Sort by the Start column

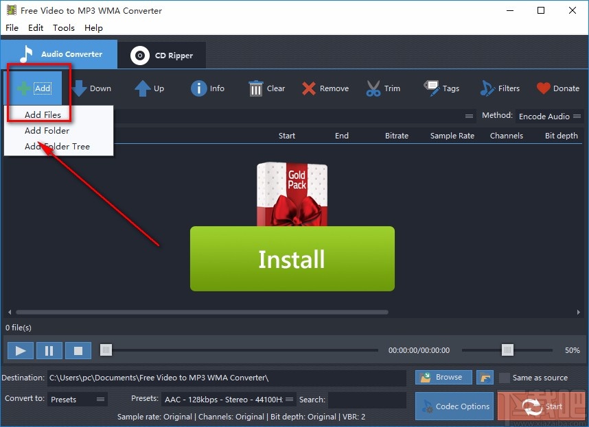coord(287,136)
